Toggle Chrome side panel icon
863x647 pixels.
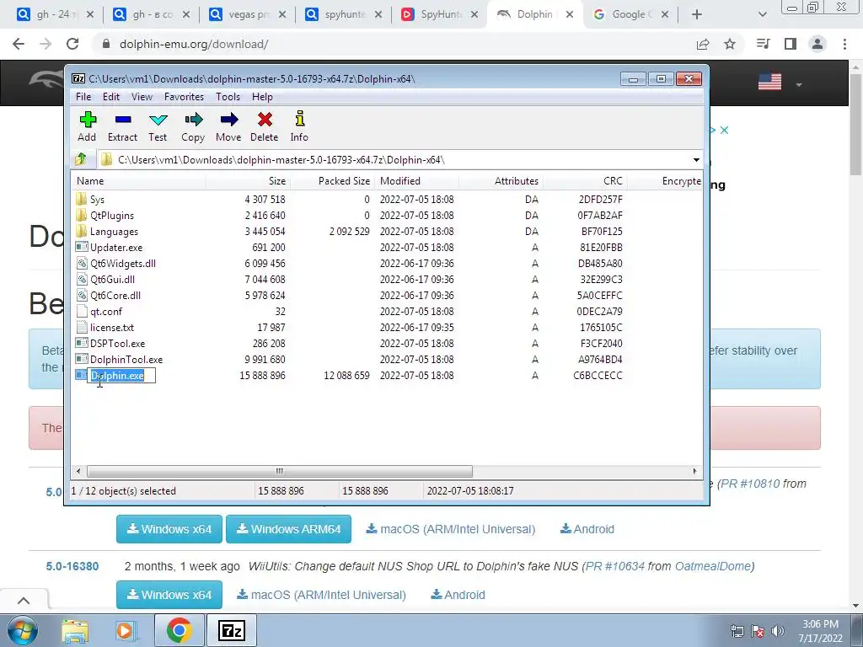791,44
